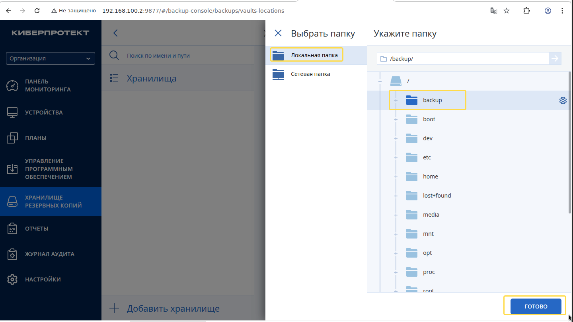
Task: Open the Организация dropdown
Action: click(x=51, y=58)
